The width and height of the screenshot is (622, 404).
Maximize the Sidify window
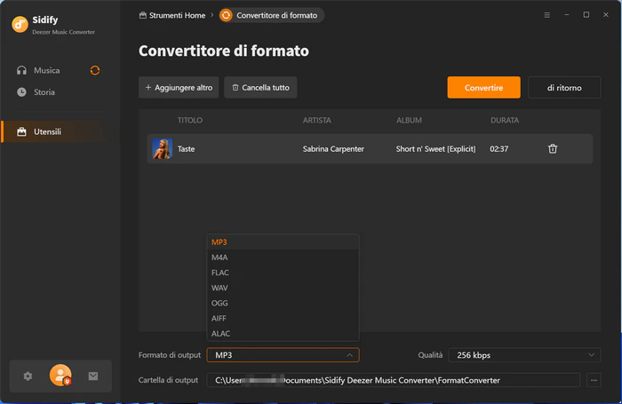(x=586, y=15)
